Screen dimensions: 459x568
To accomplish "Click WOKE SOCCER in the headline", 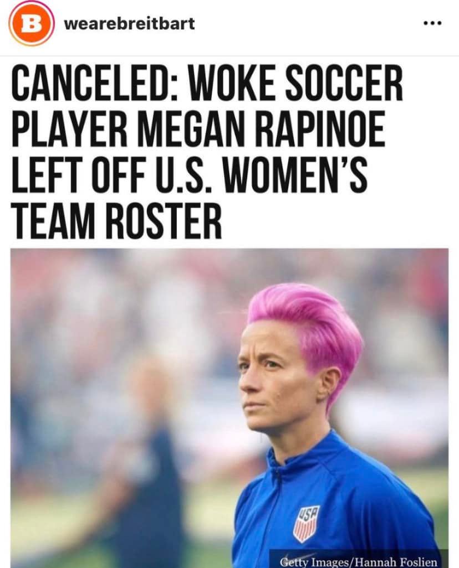I will coord(295,82).
